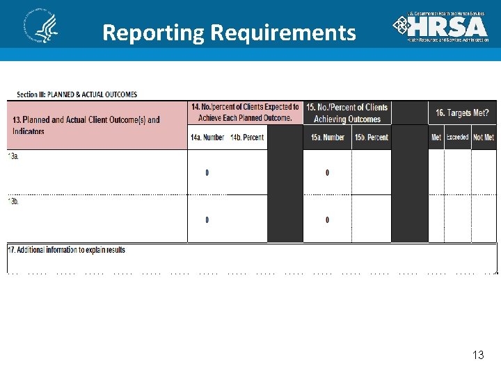Click the 16. Targets Met? header
501x375 pixels.
pos(462,113)
